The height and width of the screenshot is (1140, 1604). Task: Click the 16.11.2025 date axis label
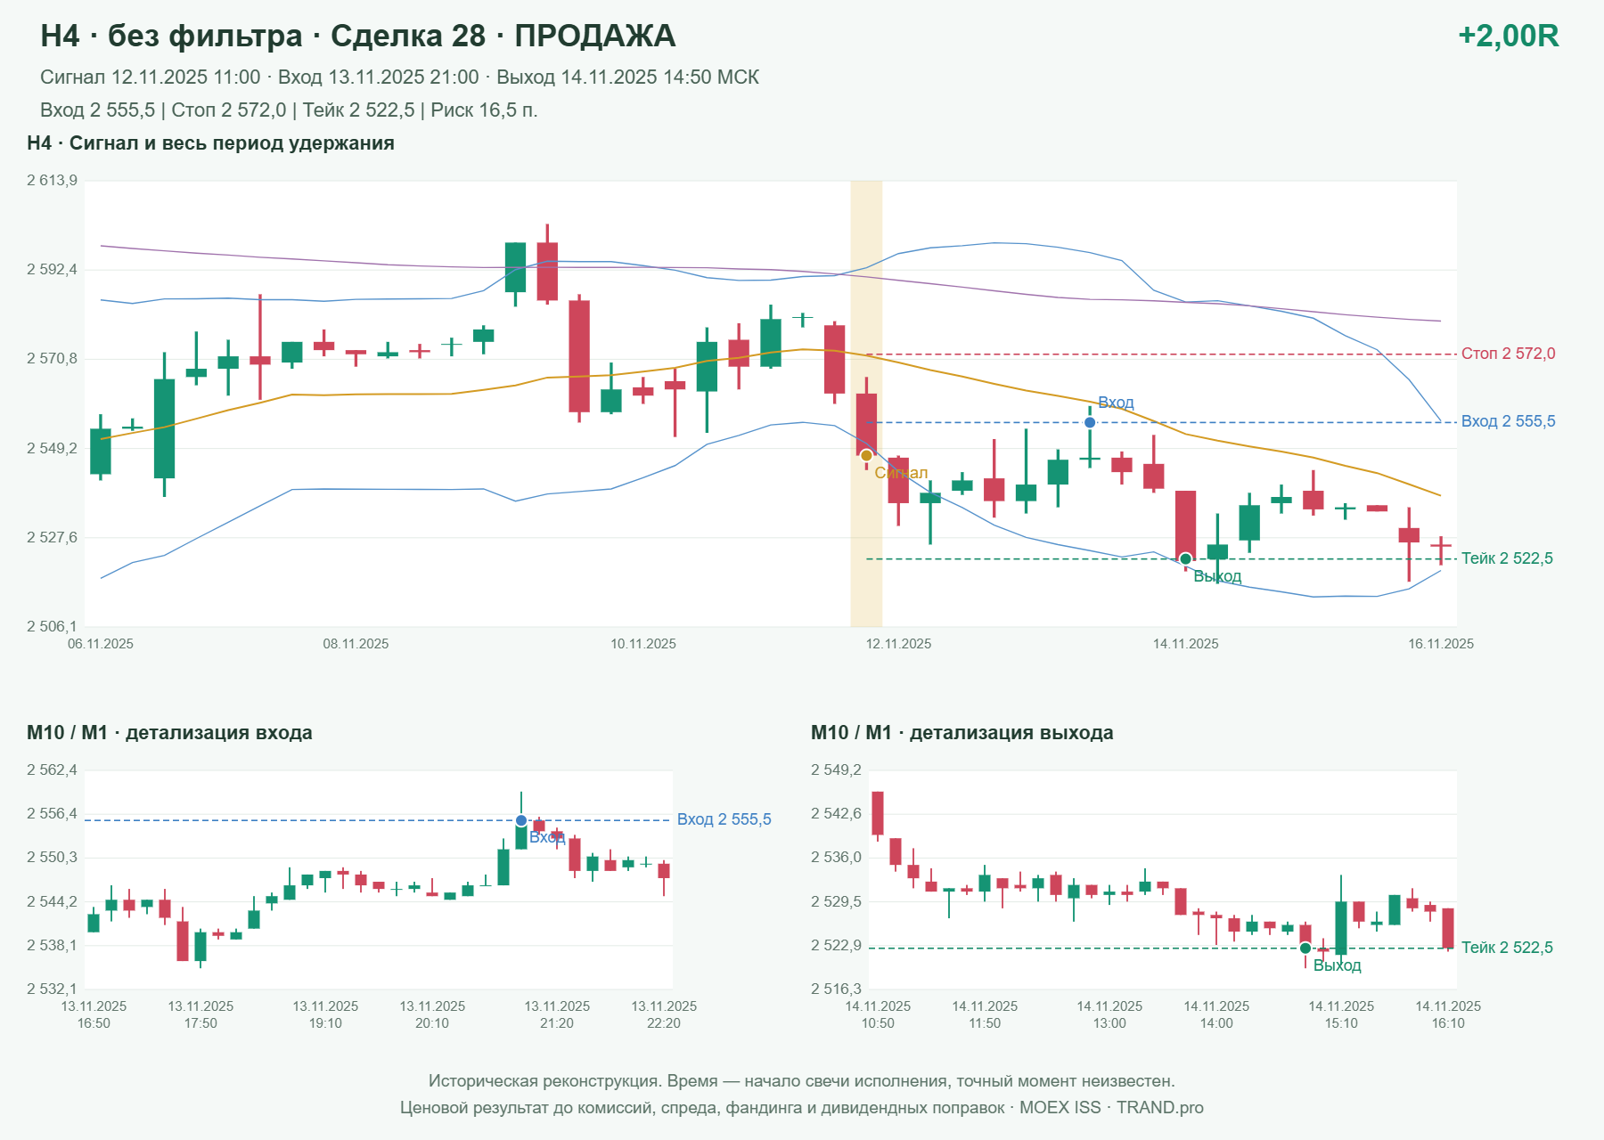pos(1441,644)
